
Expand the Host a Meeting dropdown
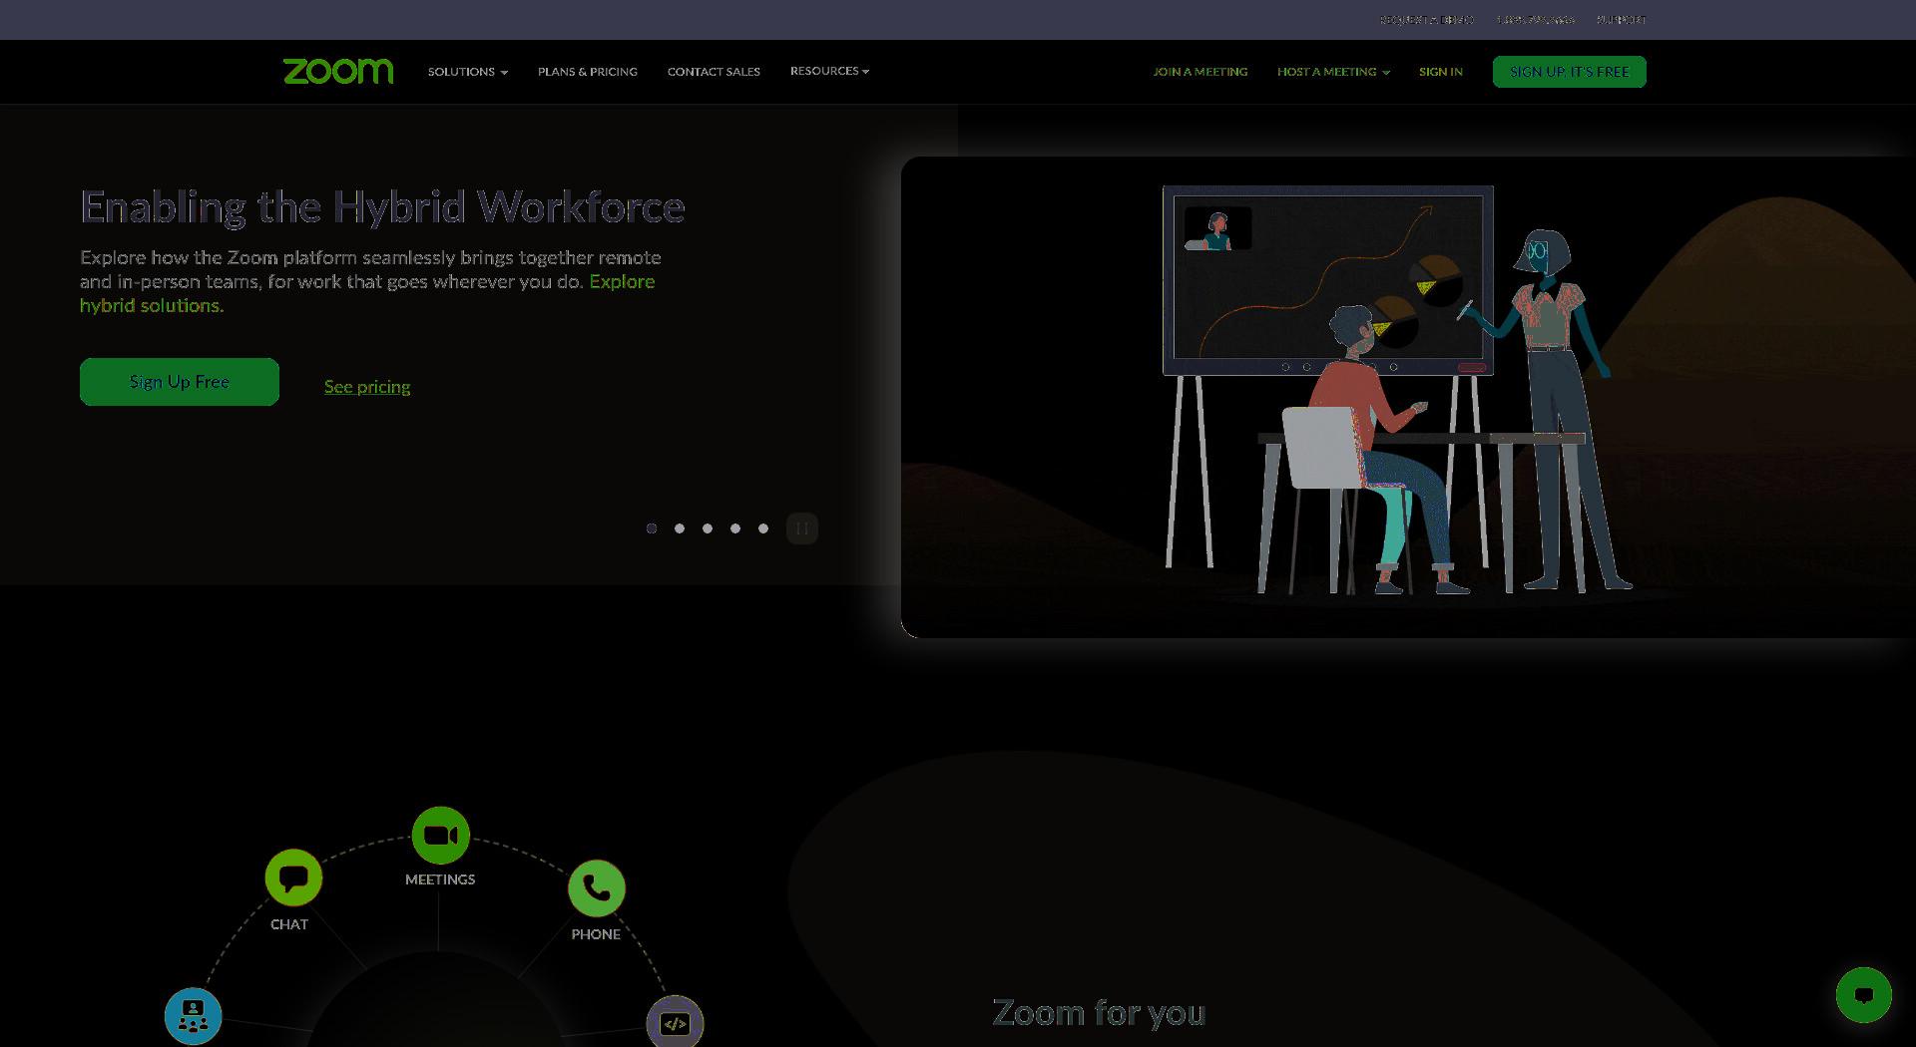pos(1333,72)
